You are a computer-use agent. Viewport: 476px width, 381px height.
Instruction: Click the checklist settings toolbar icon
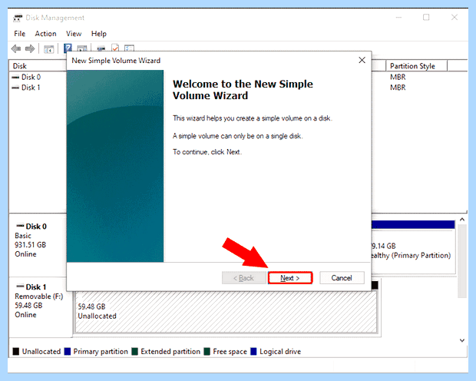click(129, 48)
